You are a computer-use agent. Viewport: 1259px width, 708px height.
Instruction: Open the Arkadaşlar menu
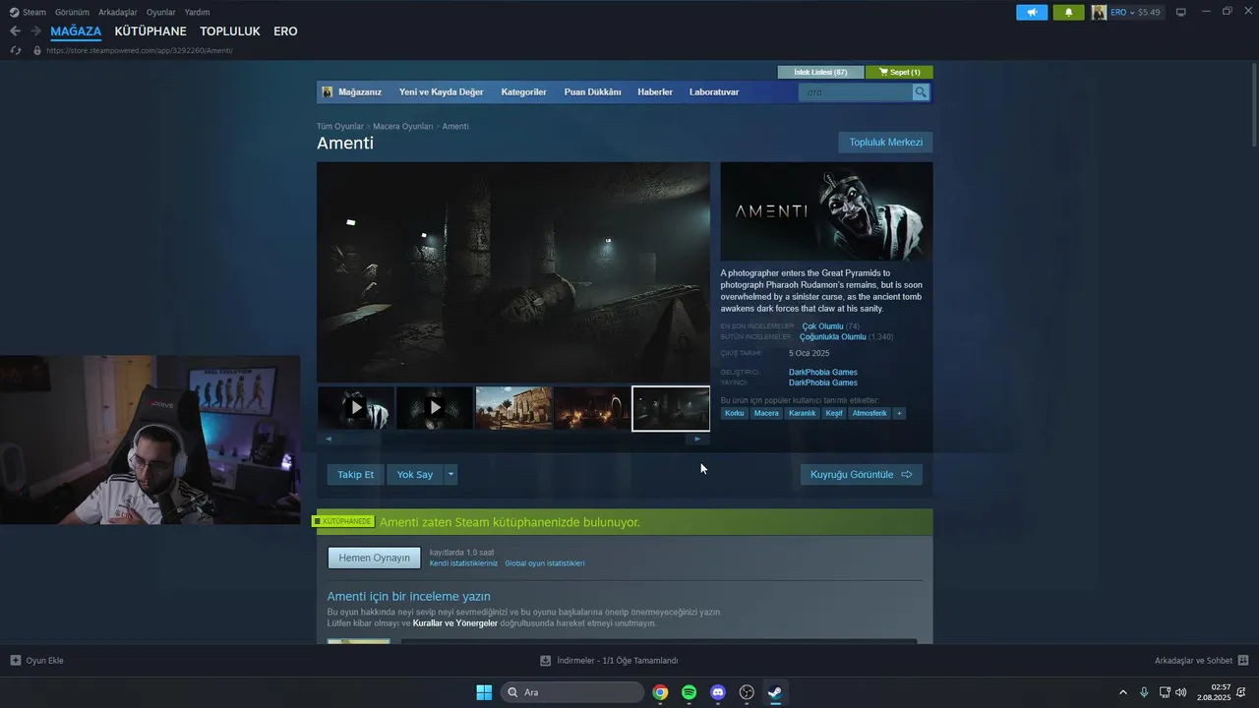118,12
